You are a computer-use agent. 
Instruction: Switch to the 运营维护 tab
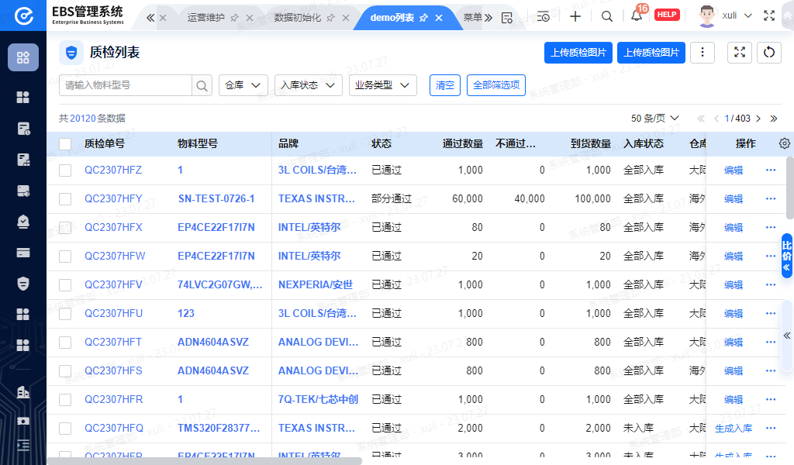point(205,17)
